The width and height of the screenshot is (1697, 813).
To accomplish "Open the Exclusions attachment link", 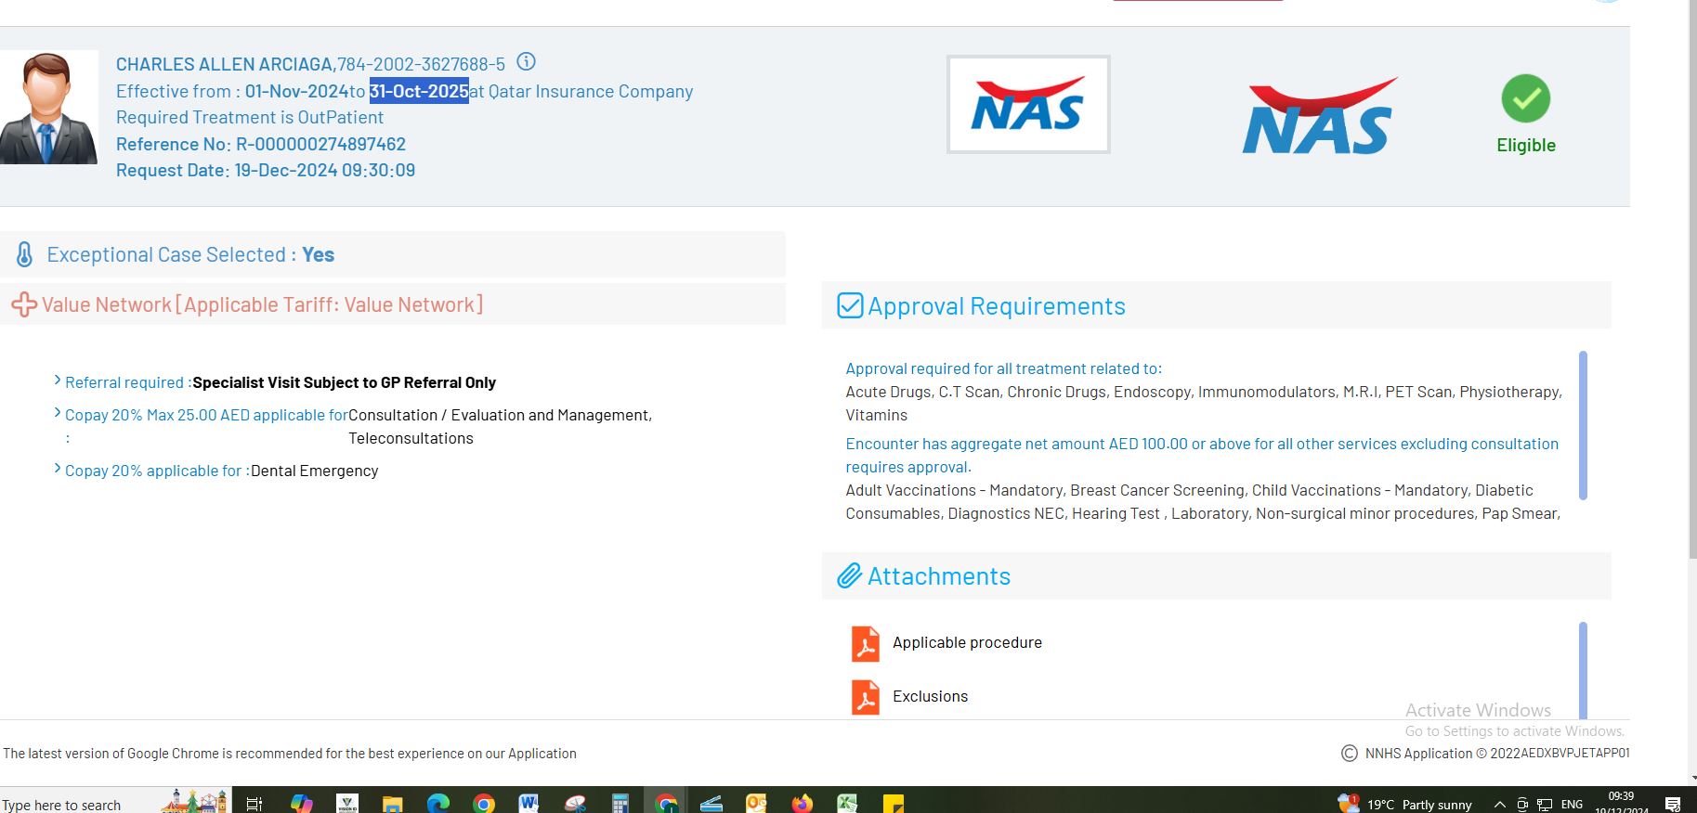I will (x=930, y=696).
